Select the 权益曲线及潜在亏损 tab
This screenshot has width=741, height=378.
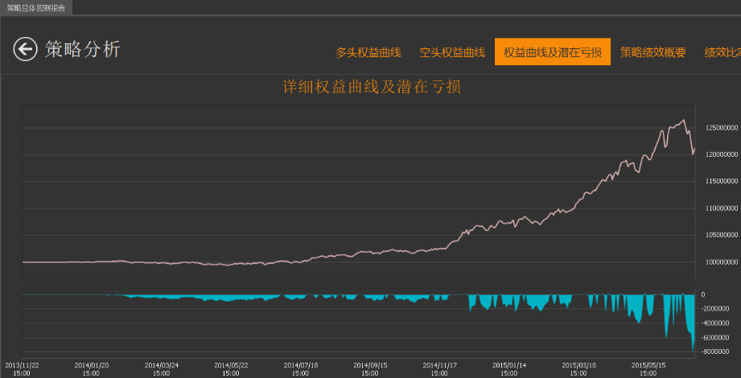click(553, 52)
